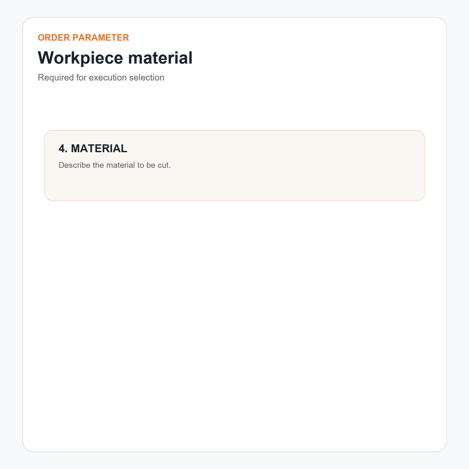Click the word 'material' in the card description
The width and height of the screenshot is (469, 469).
120,165
